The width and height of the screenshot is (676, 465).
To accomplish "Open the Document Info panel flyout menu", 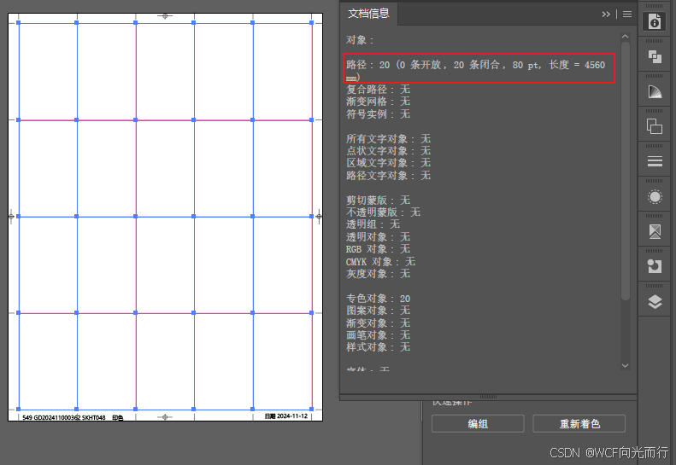I will [627, 15].
